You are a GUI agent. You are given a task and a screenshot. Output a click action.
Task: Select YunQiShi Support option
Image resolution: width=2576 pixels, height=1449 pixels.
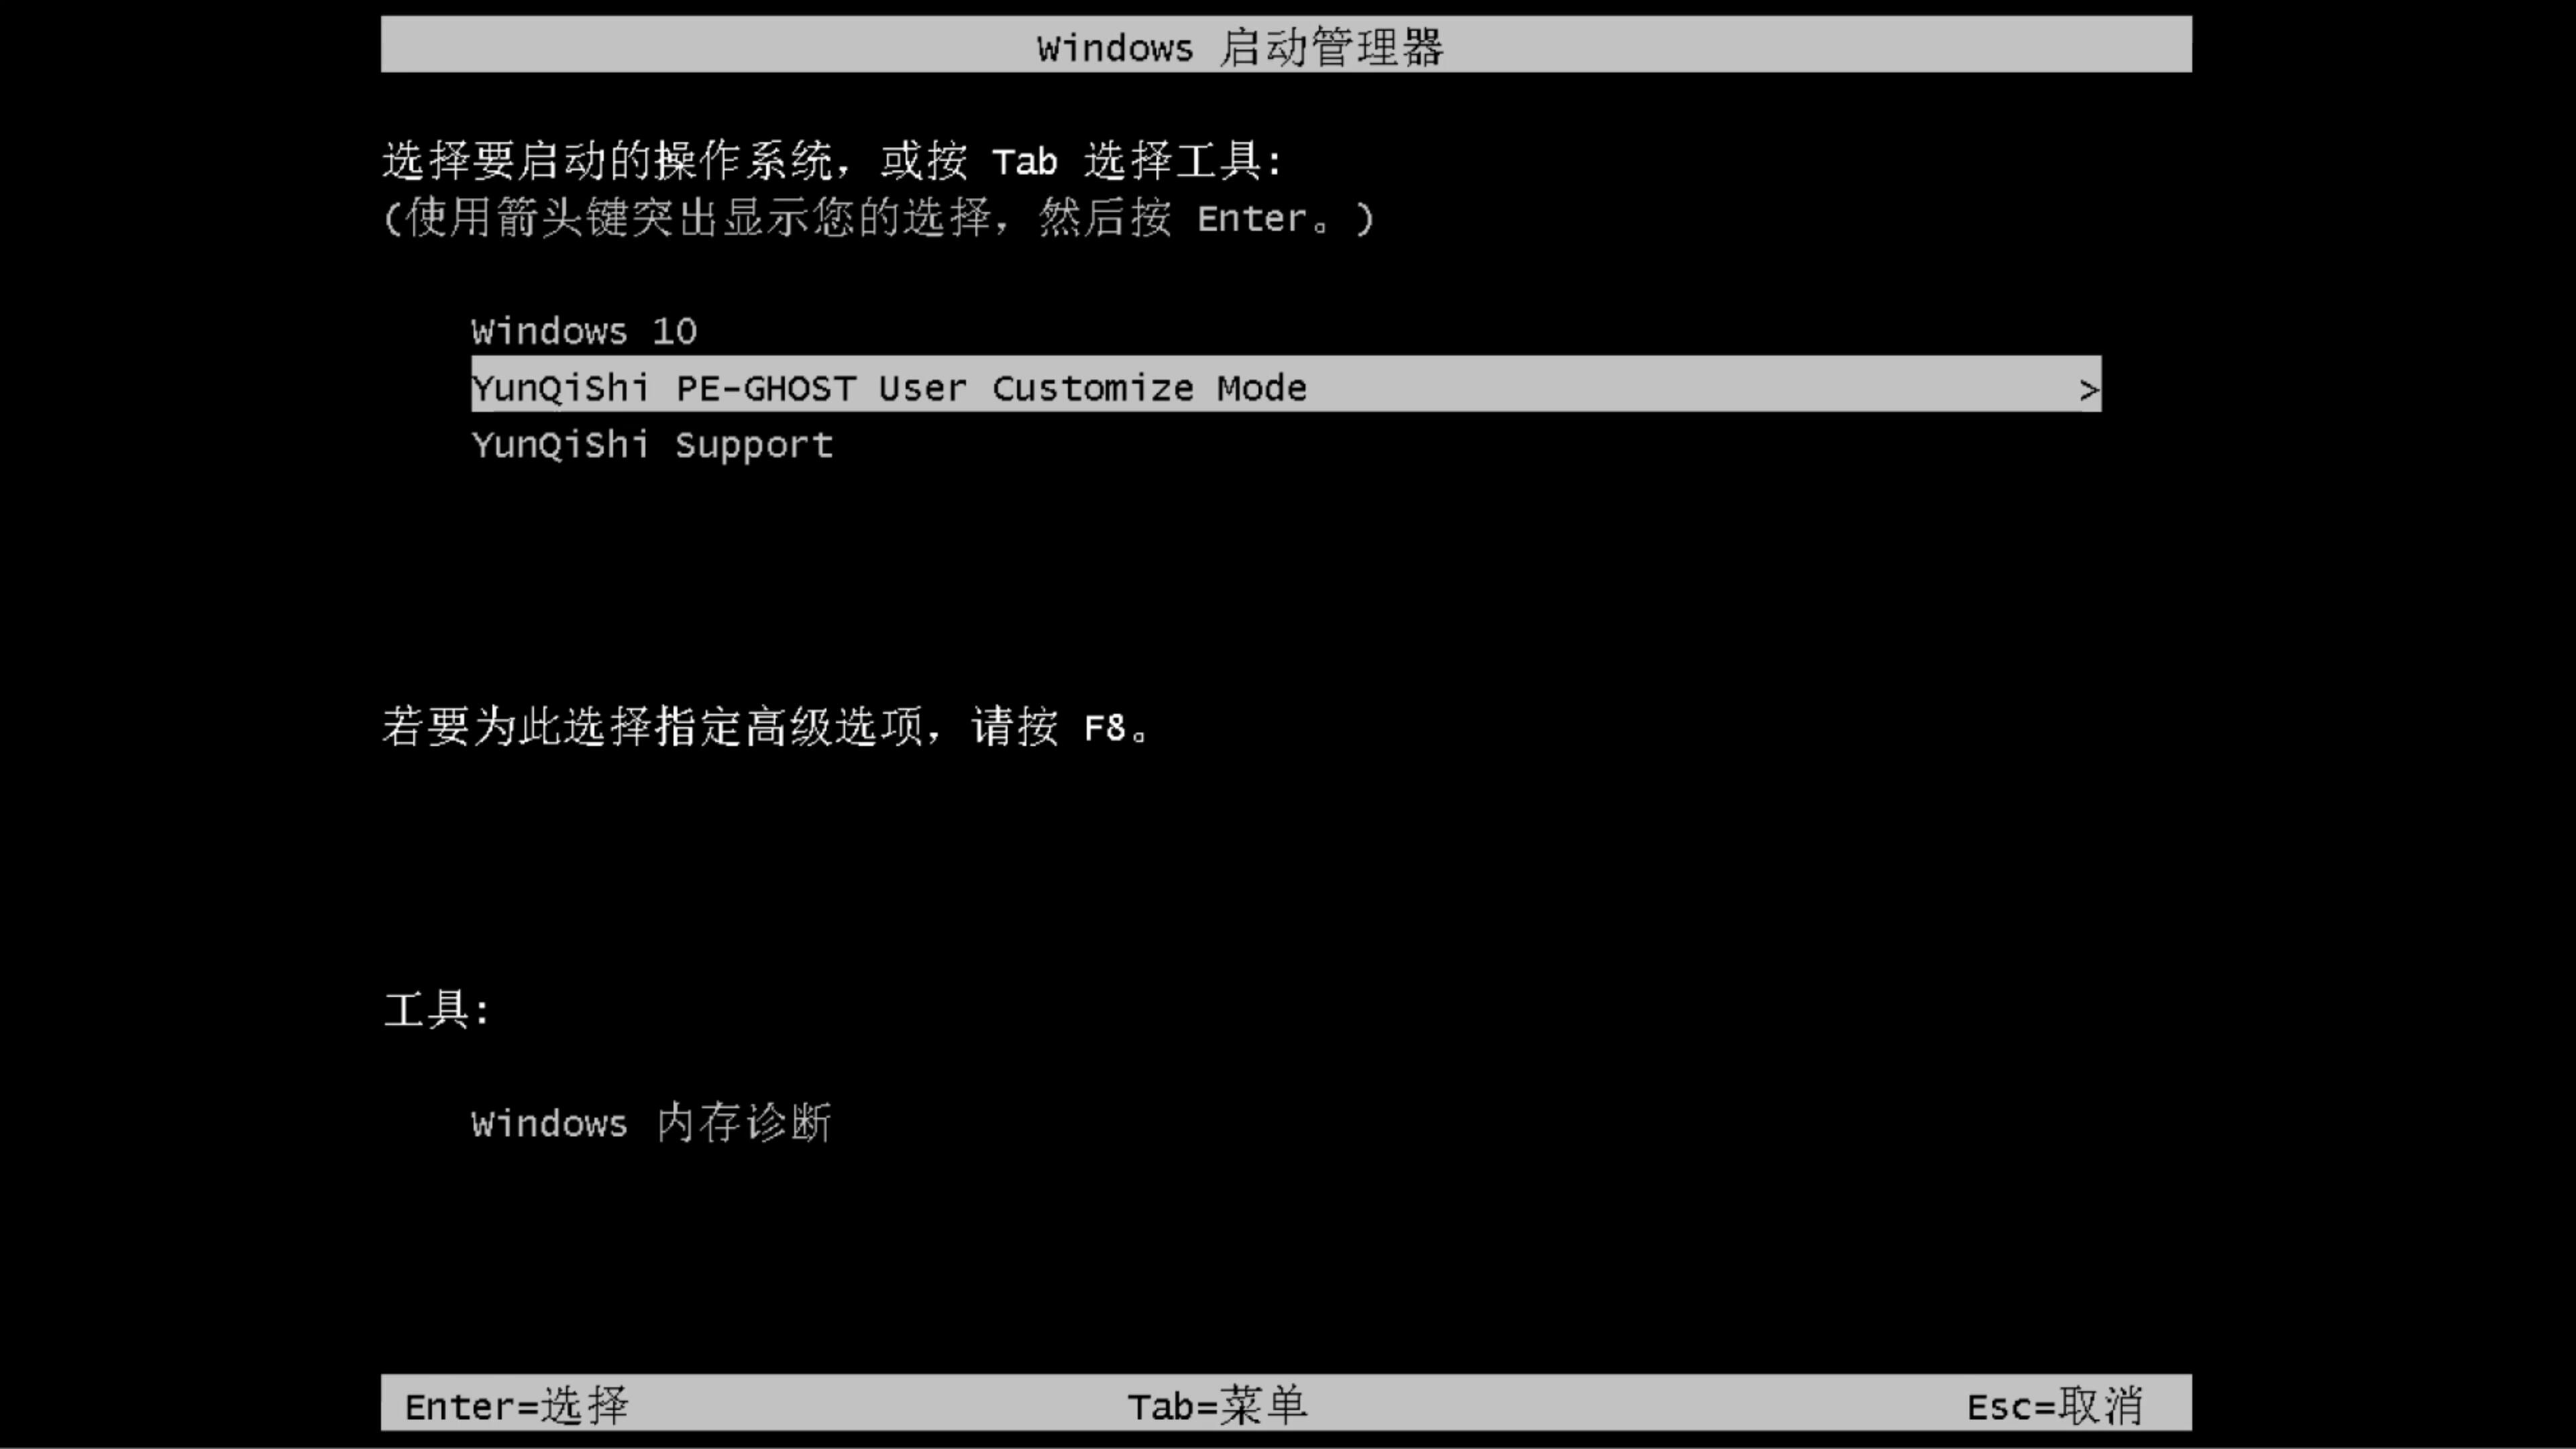(x=651, y=444)
